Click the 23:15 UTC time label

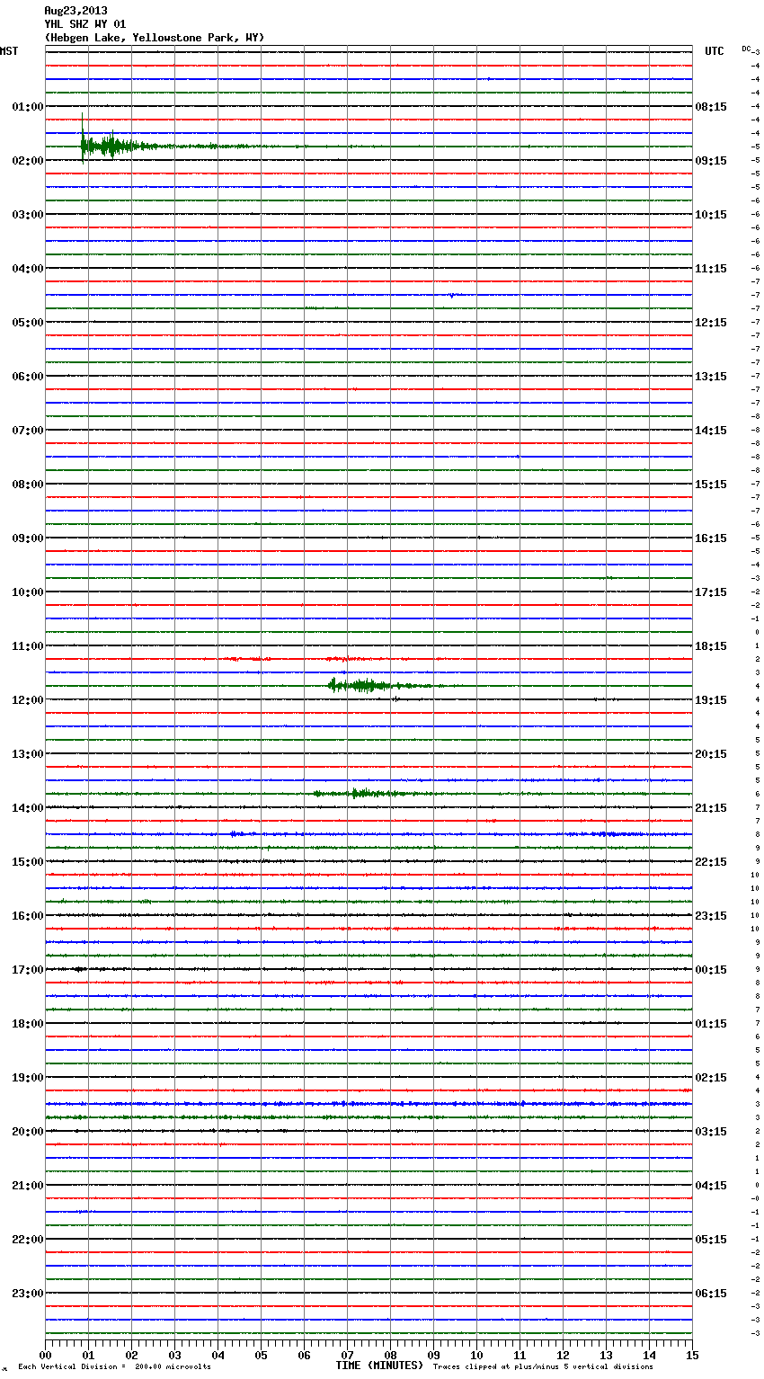click(711, 916)
